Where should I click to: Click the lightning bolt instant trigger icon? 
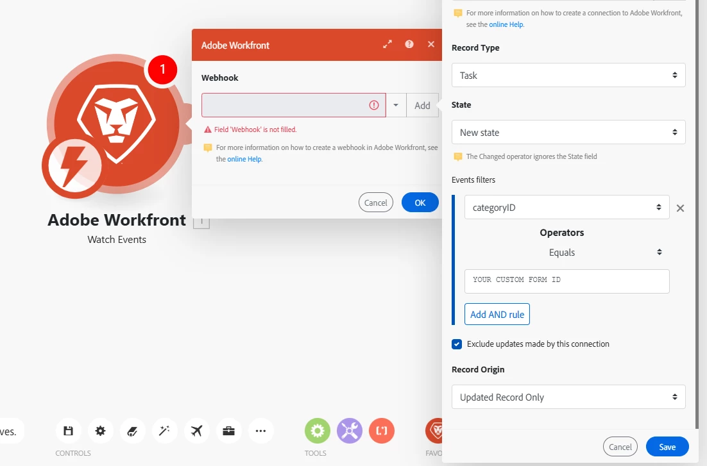[74, 166]
